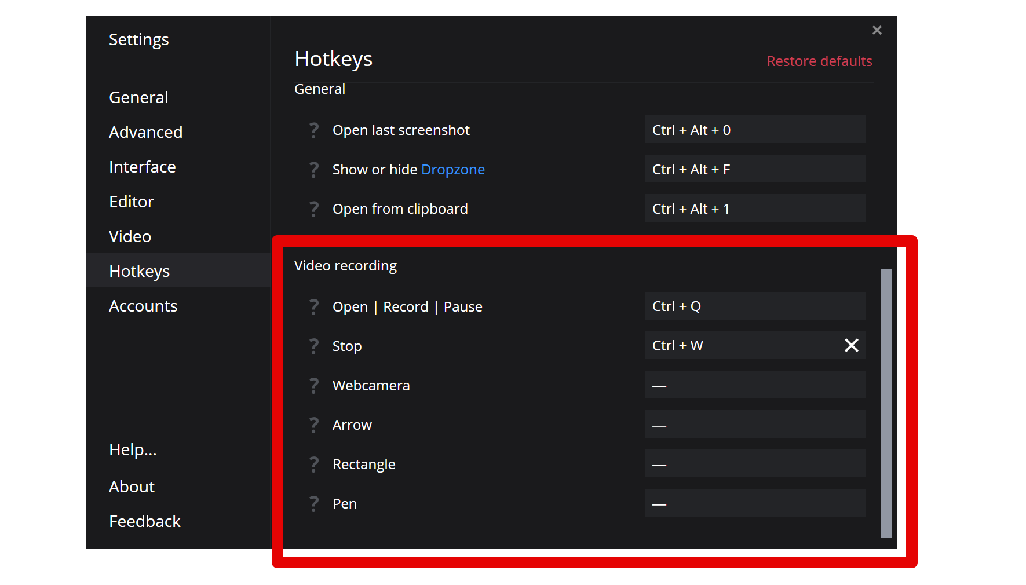Follow the Dropzone hyperlink
Screen dimensions: 1026x585
[452, 170]
